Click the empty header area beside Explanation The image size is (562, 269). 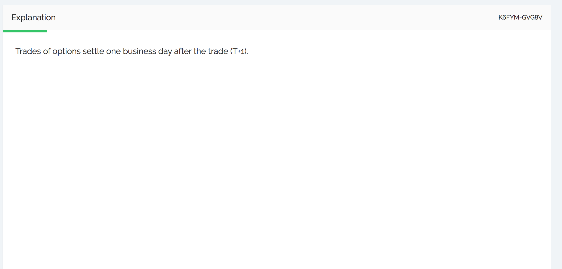pos(257,17)
